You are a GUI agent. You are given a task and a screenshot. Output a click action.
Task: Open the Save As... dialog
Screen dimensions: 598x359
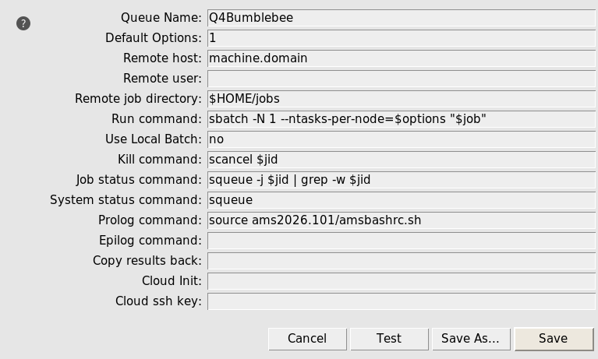click(470, 339)
